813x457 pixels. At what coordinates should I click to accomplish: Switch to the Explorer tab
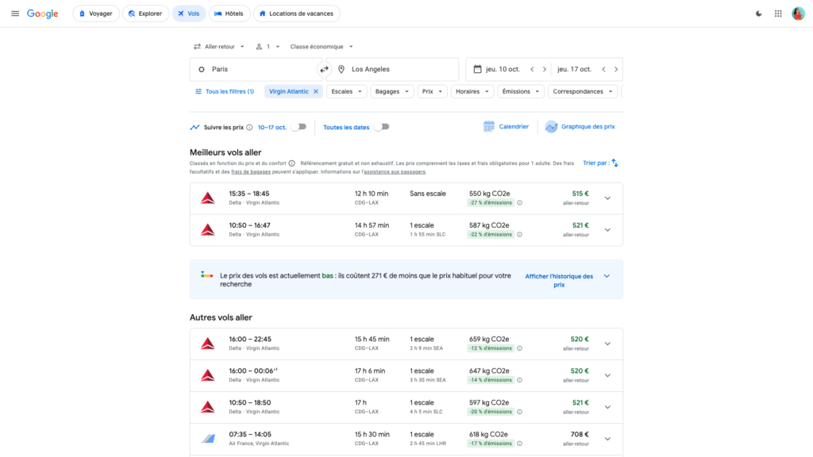(145, 13)
